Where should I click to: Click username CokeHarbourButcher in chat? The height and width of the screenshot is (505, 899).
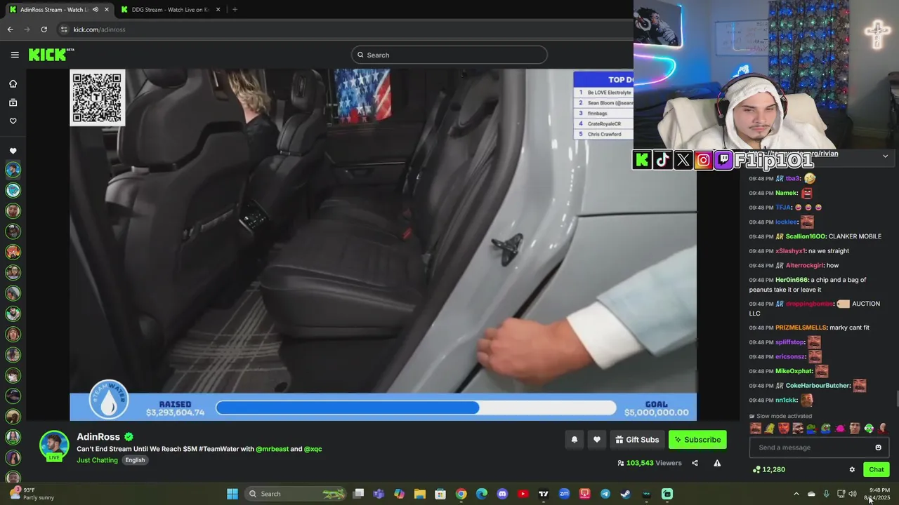pyautogui.click(x=818, y=386)
